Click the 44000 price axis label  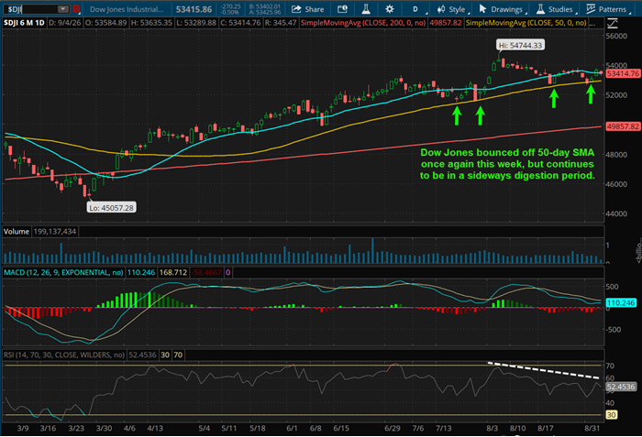tap(616, 213)
